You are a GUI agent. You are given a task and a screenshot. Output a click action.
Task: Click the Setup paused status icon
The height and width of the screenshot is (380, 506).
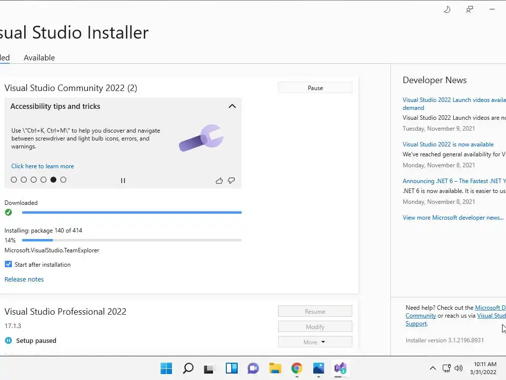coord(8,340)
